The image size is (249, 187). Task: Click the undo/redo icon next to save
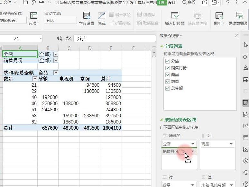pos(33,2)
